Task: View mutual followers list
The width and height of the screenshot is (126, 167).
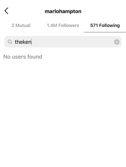Action: pos(21,25)
